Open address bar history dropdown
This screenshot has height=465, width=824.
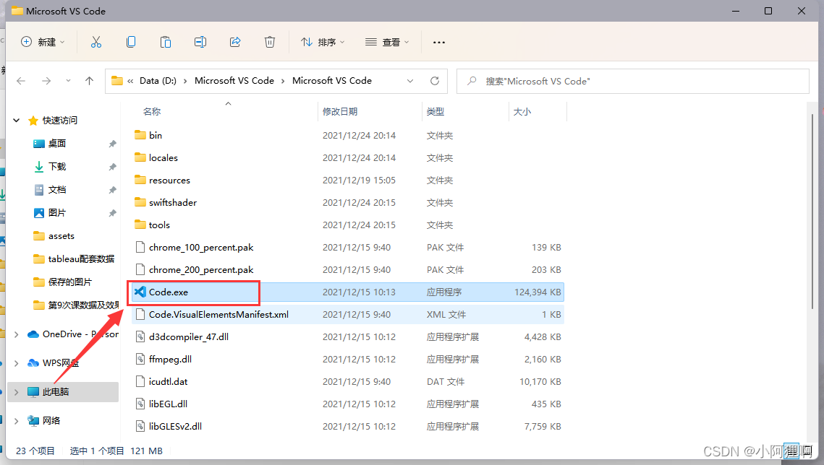[410, 81]
